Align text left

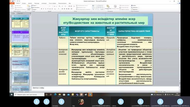[62, 9]
